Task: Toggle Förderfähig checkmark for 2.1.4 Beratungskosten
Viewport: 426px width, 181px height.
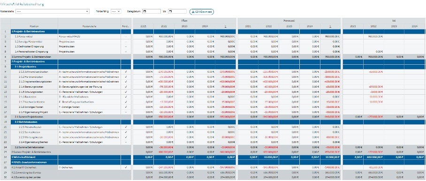Action: 126,87
